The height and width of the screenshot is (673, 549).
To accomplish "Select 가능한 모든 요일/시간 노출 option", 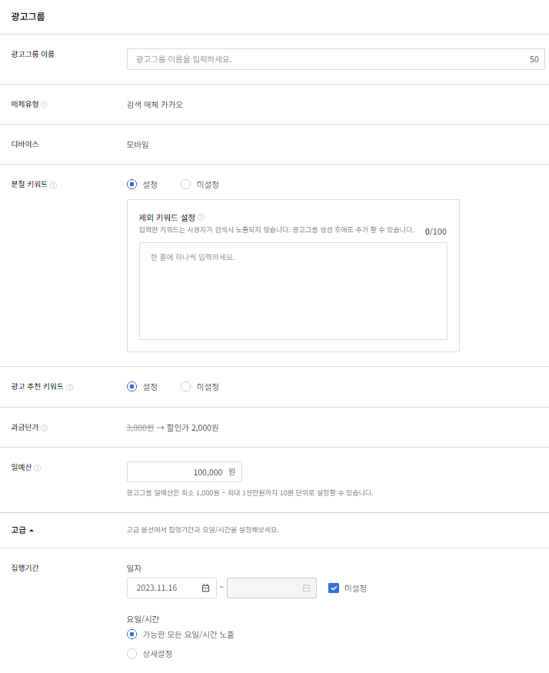I will click(x=131, y=635).
